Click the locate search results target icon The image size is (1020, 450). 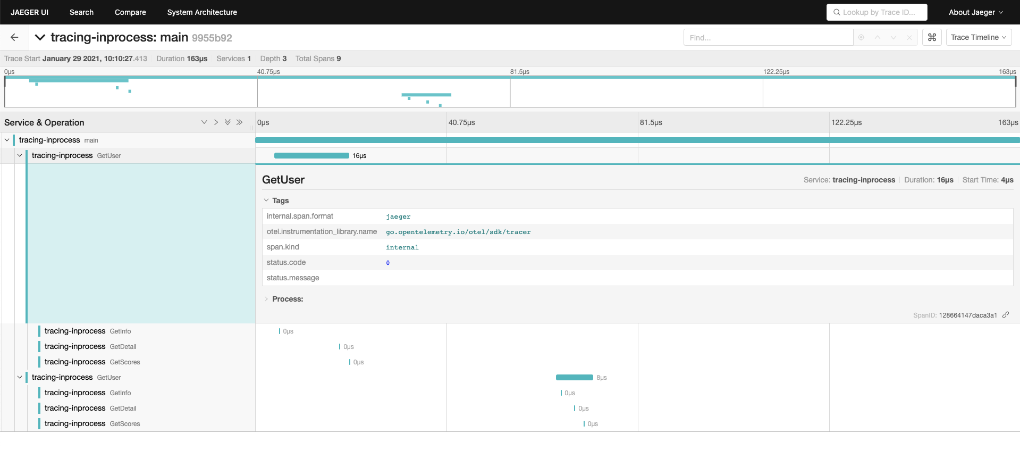point(861,37)
